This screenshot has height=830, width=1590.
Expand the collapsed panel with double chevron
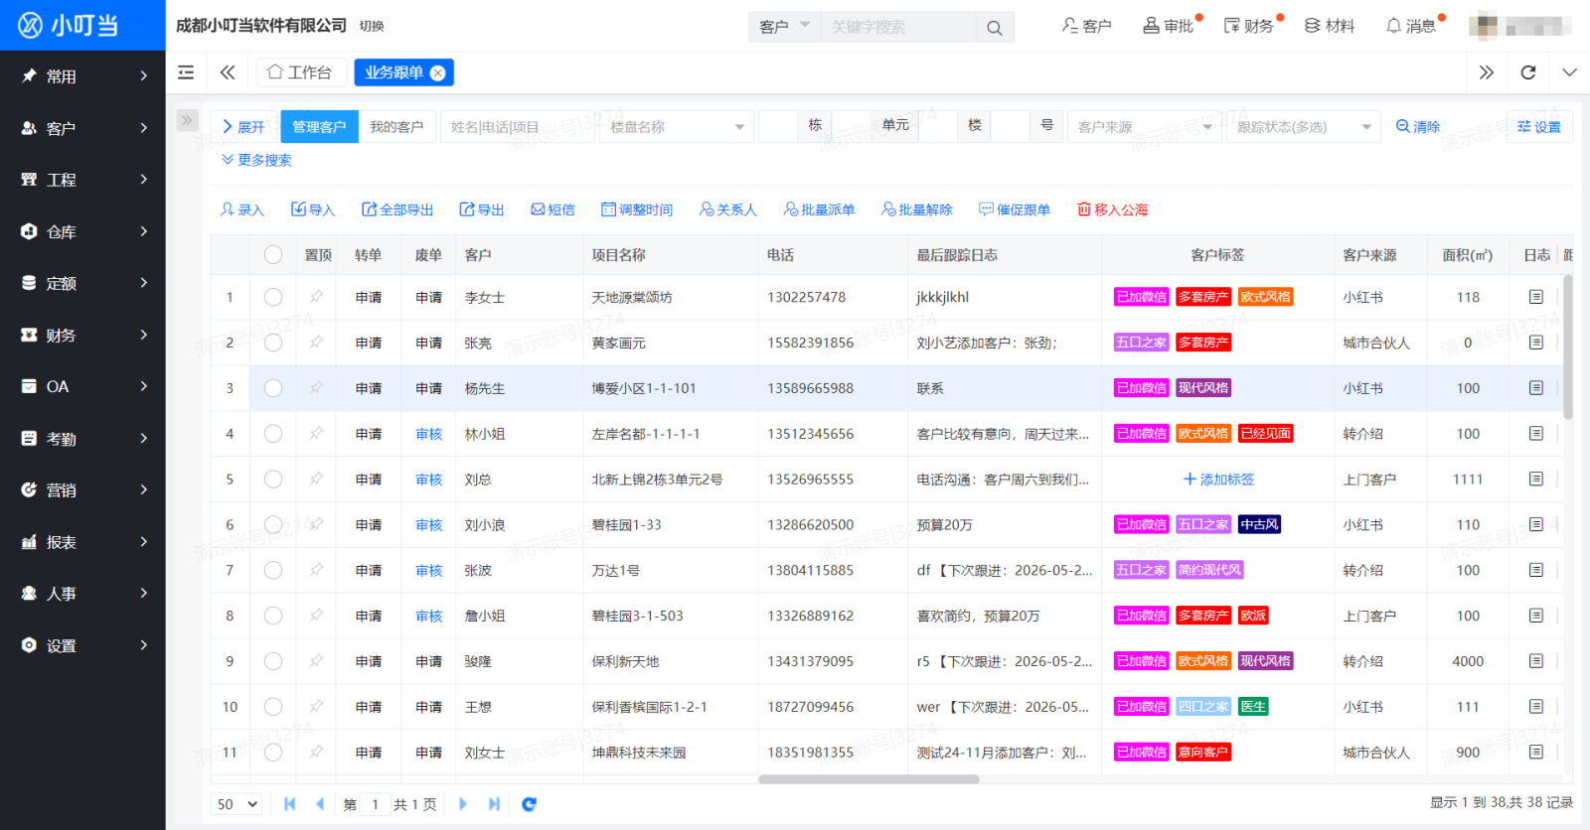(187, 120)
